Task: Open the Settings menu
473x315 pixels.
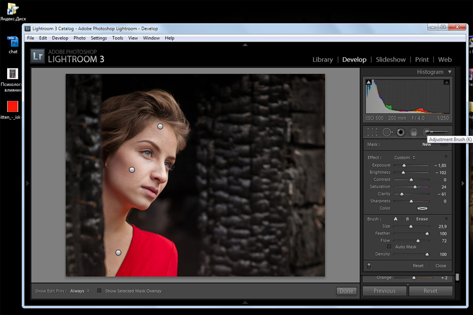Action: pyautogui.click(x=99, y=38)
